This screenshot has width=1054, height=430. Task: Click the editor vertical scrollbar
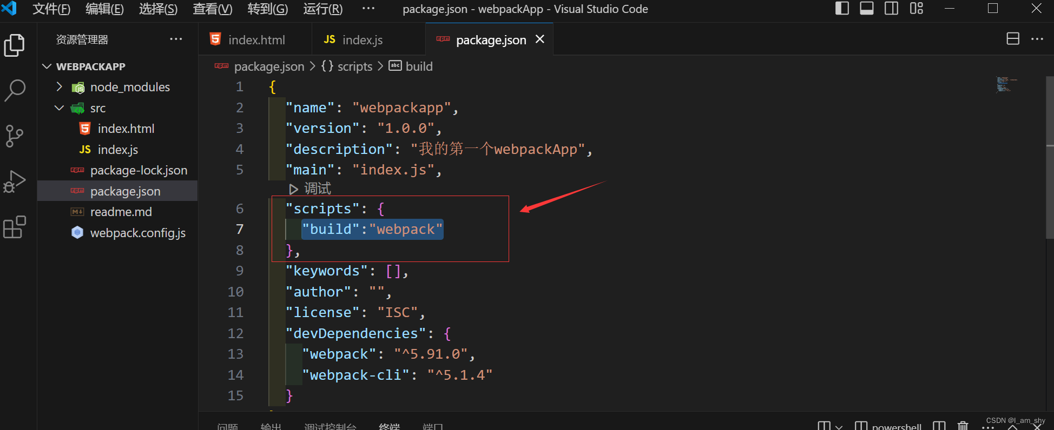coord(1050,157)
